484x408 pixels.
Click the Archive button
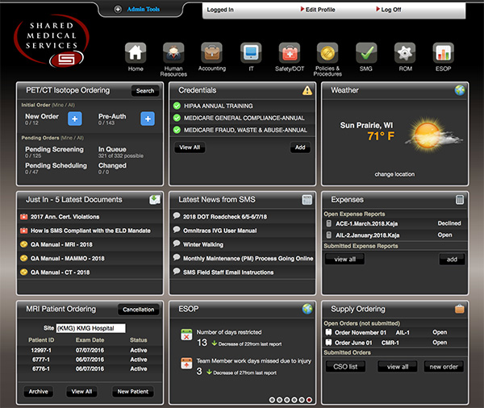(x=38, y=392)
